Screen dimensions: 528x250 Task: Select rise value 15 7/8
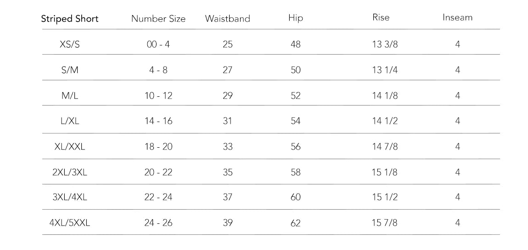(x=385, y=223)
